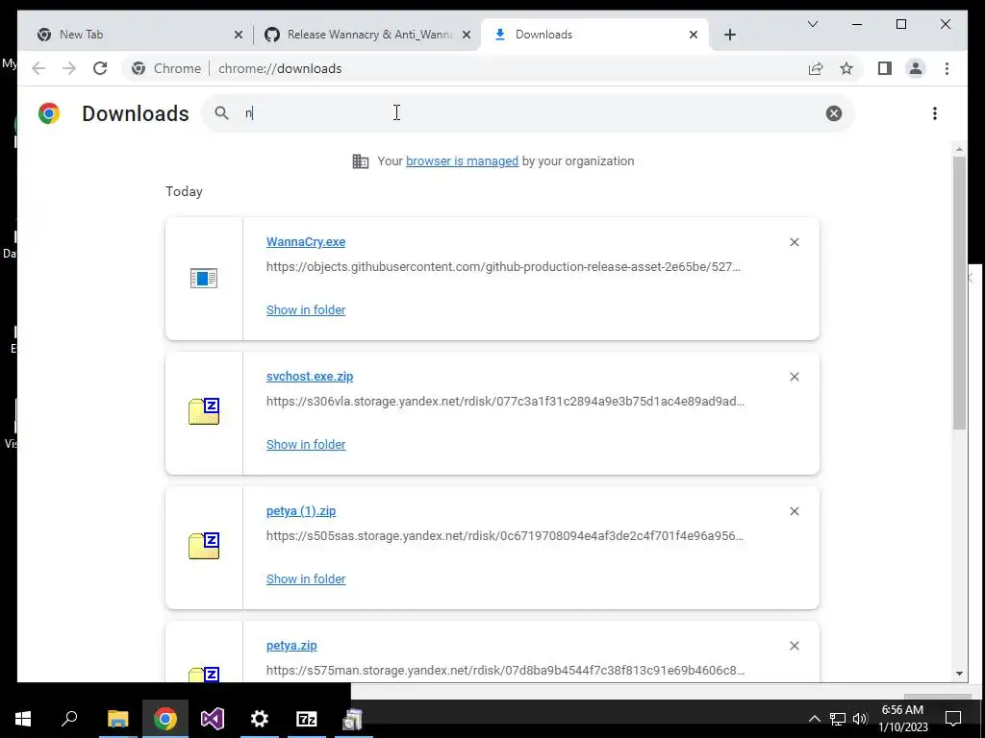The height and width of the screenshot is (738, 985).
Task: Close the New Tab tab
Action: coord(239,35)
